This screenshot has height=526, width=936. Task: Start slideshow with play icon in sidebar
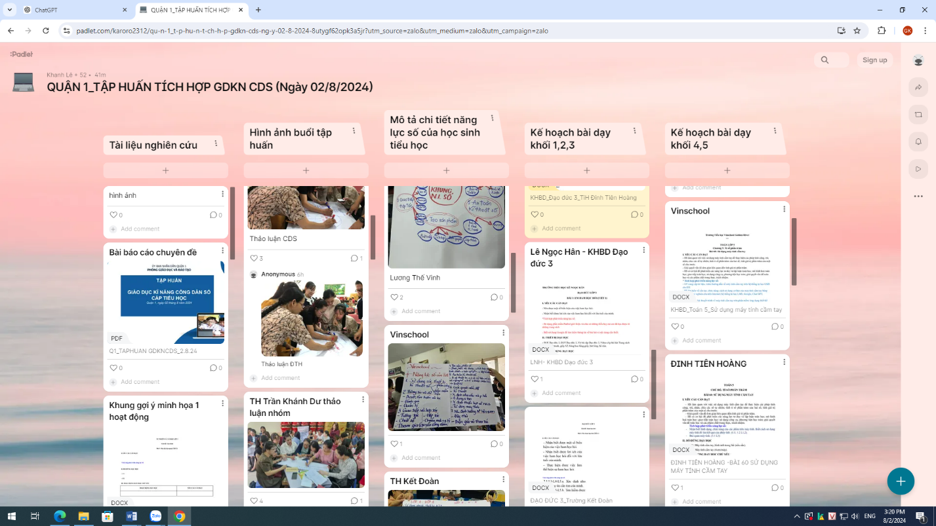point(918,169)
